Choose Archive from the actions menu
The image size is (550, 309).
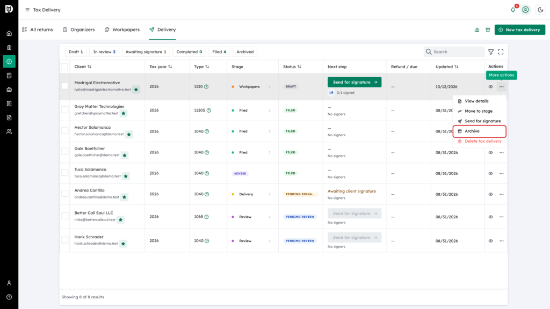coord(479,131)
